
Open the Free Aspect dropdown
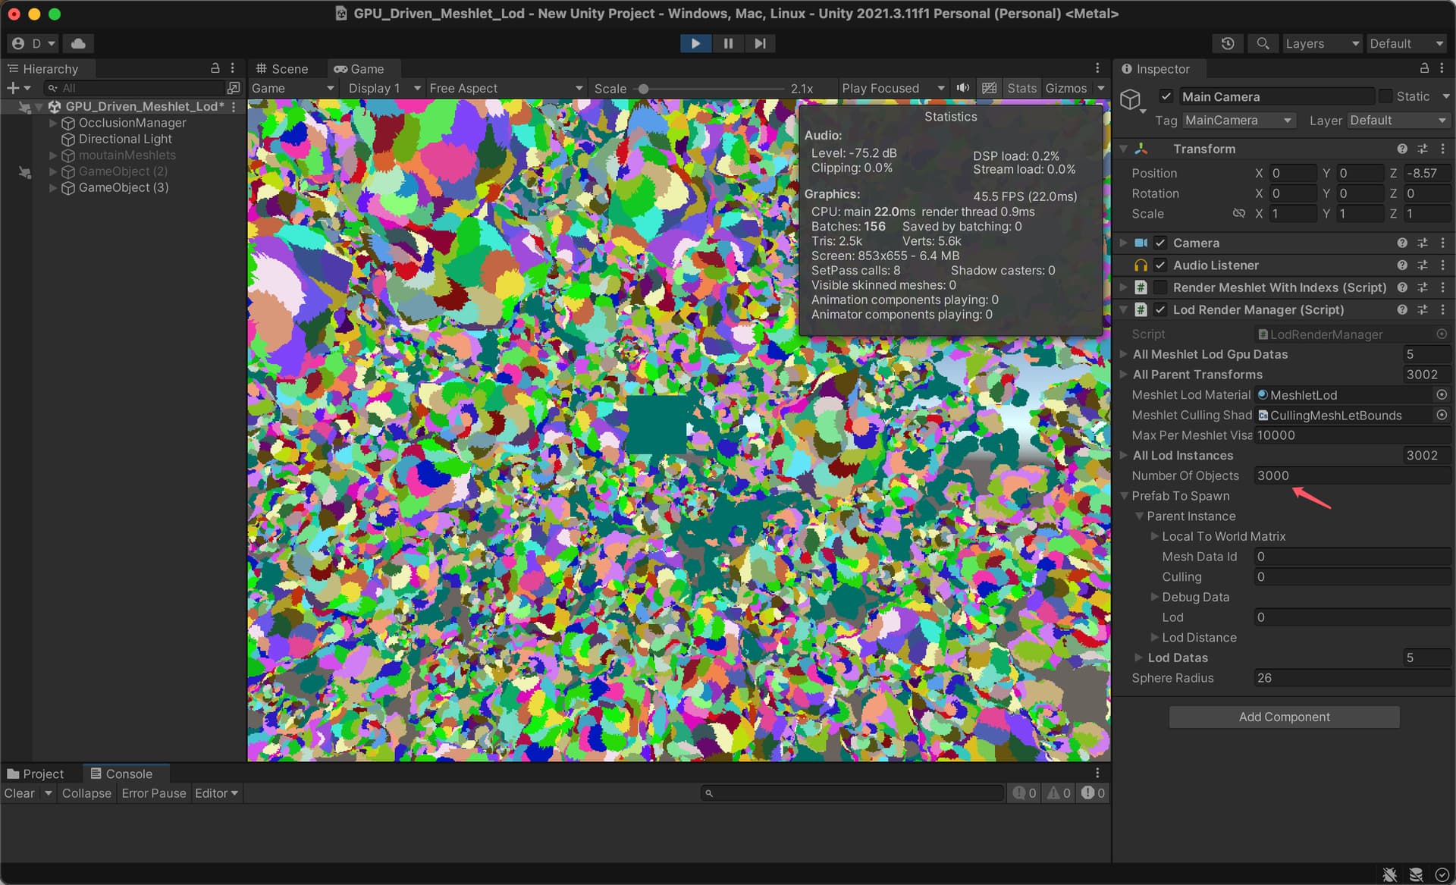point(506,88)
